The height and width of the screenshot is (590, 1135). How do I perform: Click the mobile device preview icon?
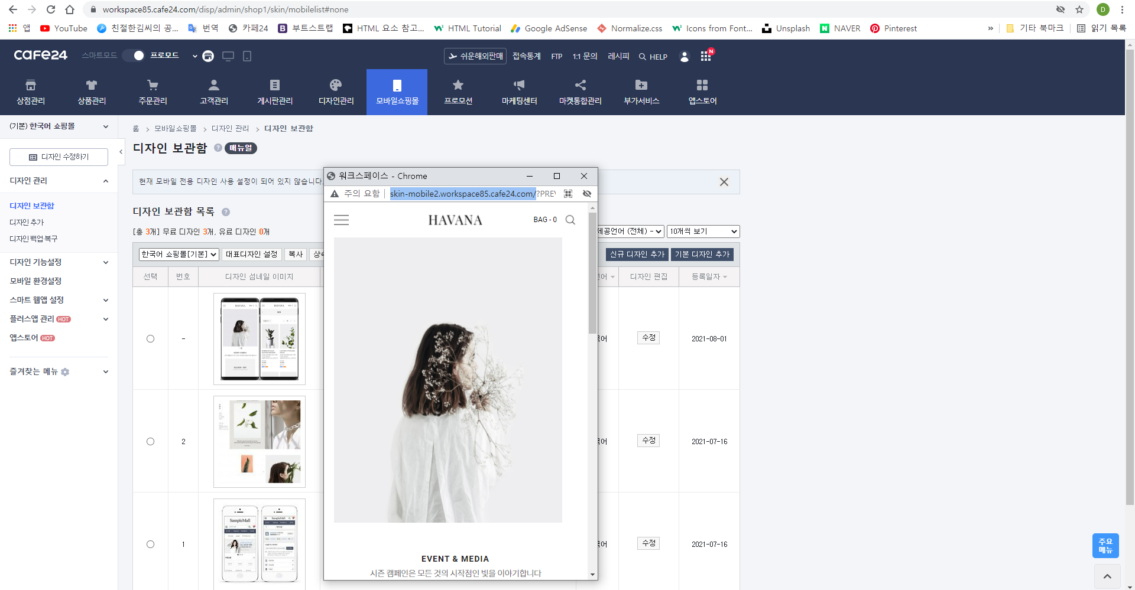pos(247,56)
